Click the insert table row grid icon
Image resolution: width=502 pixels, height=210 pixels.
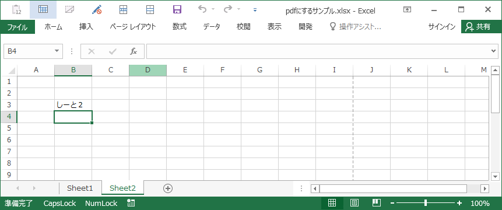tap(123, 9)
